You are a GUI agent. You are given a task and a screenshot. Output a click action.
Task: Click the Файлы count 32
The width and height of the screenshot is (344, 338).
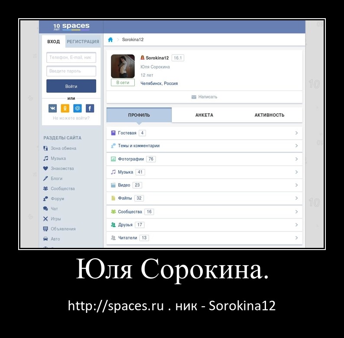139,198
